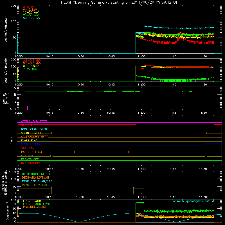Click the HESSI Observing Summary title text
The width and height of the screenshot is (225, 225).
coord(119,3)
